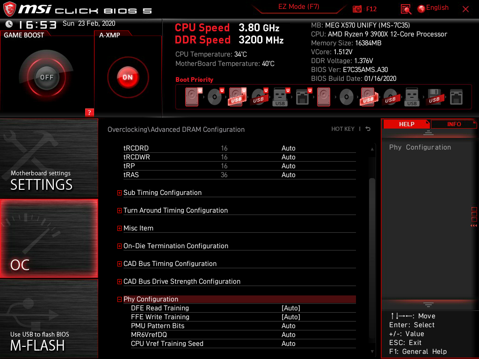479x359 pixels.
Task: Click the Overclocking\Advanced DRAM Configuration breadcrumb
Action: (176, 129)
